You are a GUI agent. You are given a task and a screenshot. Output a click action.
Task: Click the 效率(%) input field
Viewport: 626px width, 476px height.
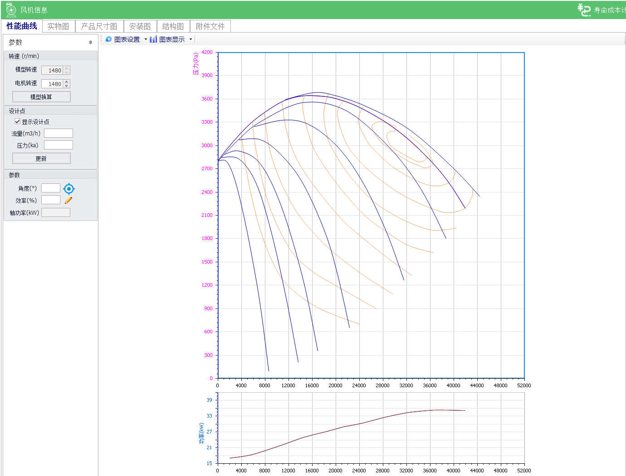coord(51,200)
